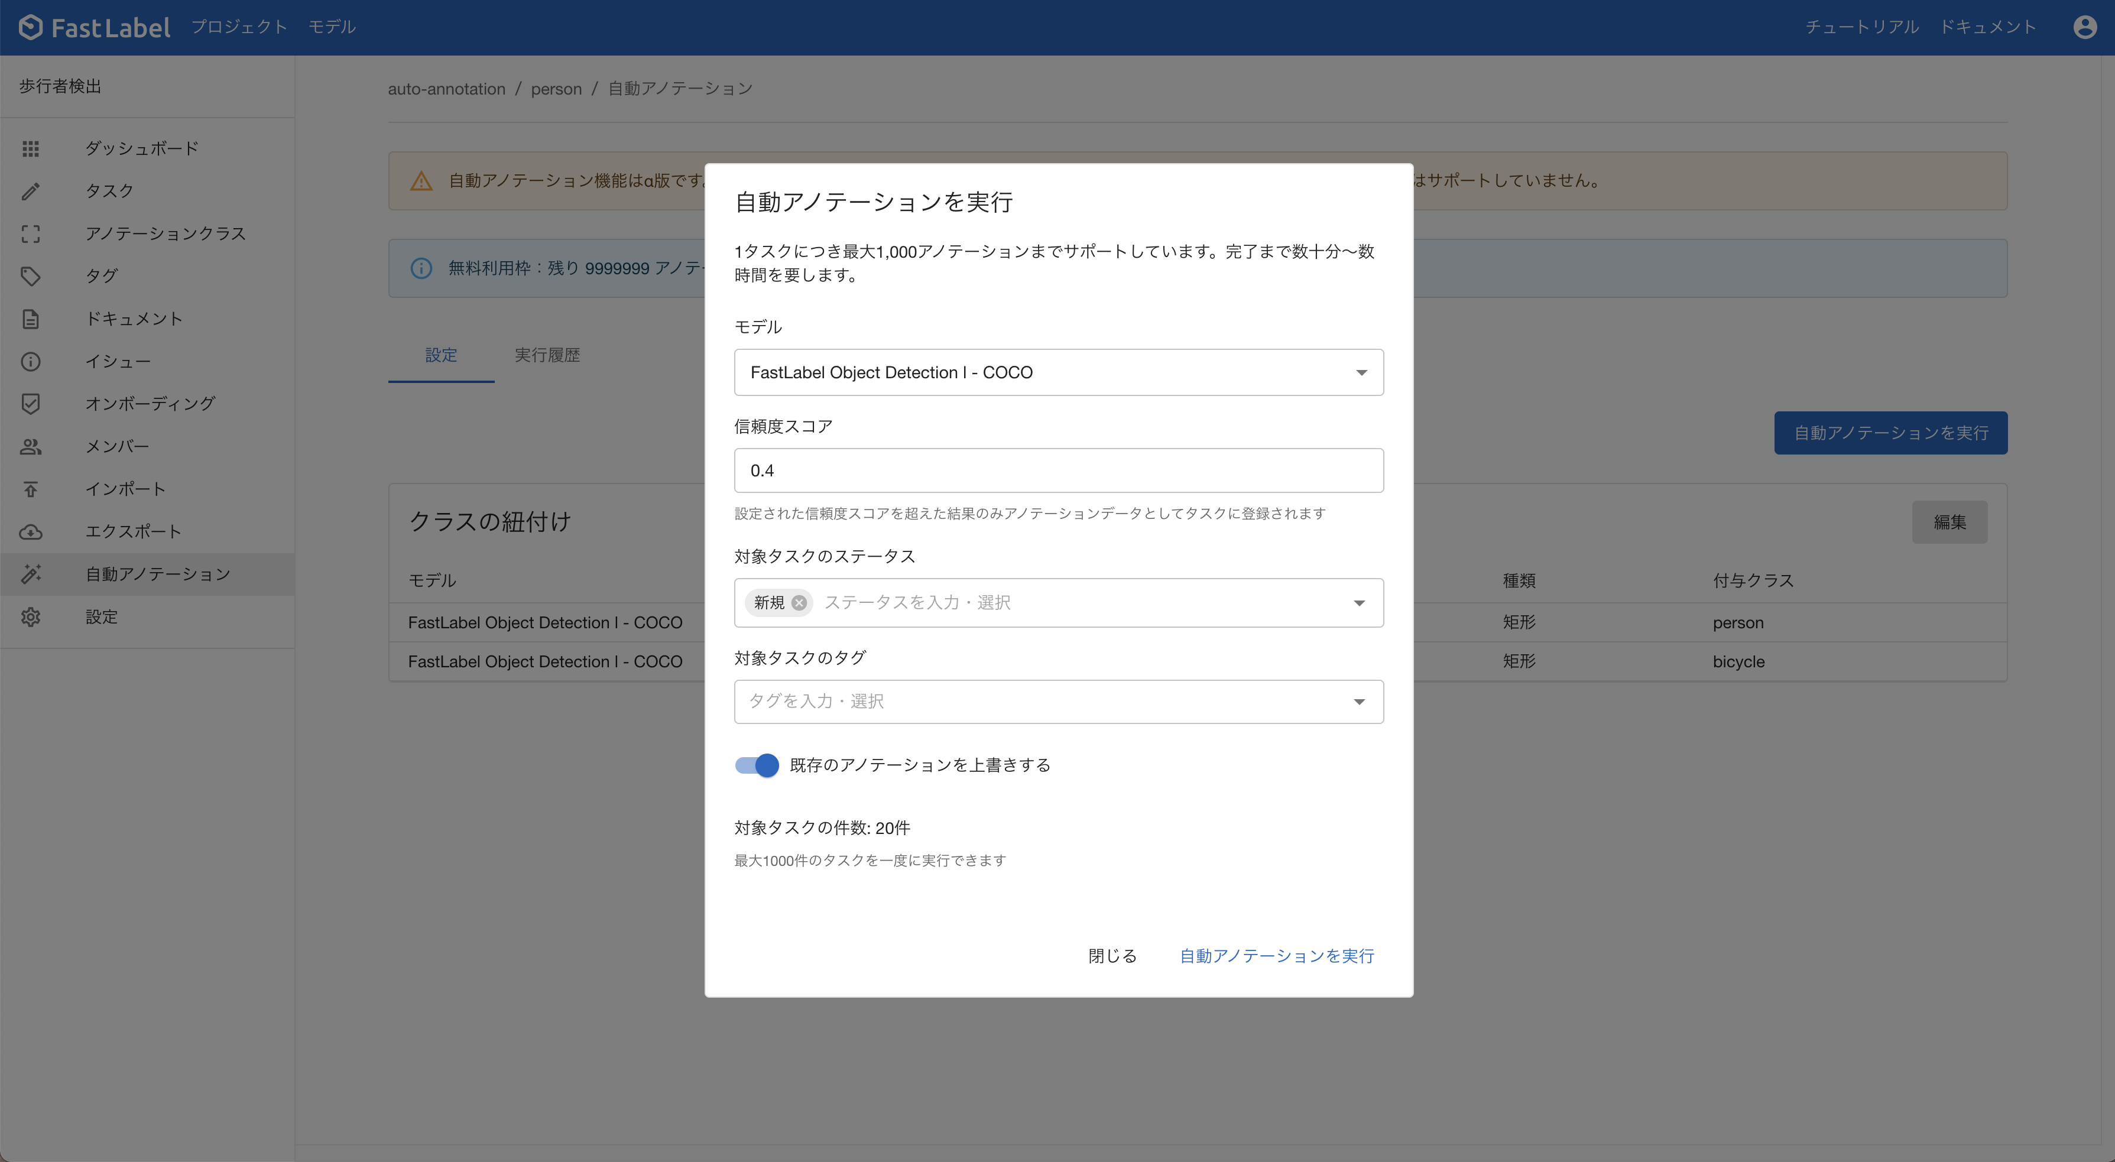Click the auto-annotation magic wand icon
This screenshot has height=1162, width=2115.
(x=30, y=574)
